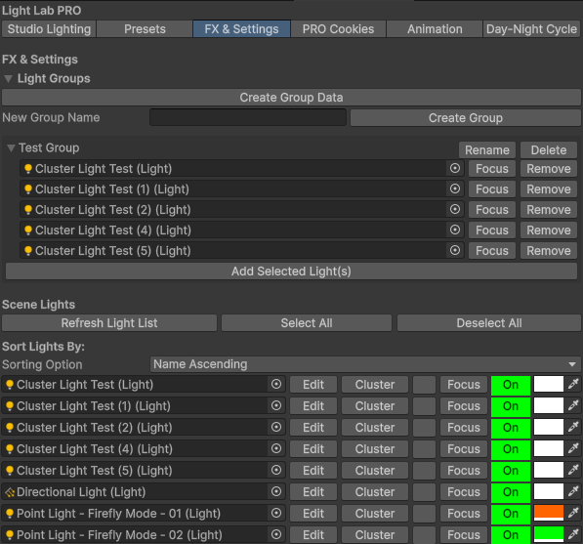The height and width of the screenshot is (544, 583).
Task: Open object picker for Cluster Light Test (5) in Test Group
Action: coord(455,250)
